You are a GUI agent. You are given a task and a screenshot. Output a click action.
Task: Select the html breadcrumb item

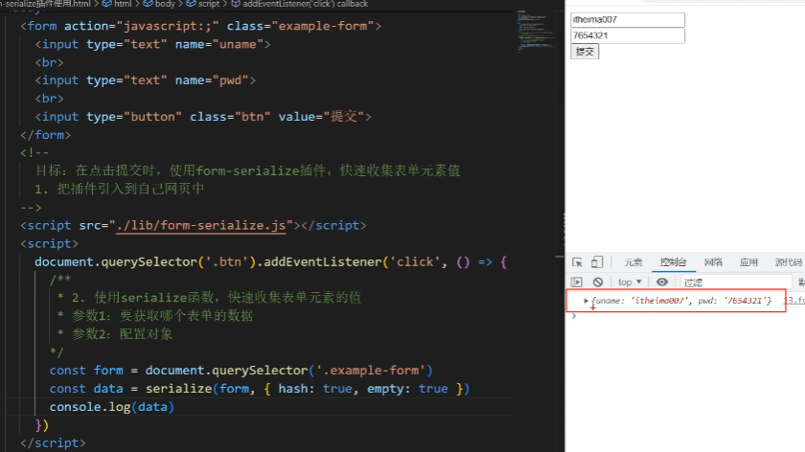117,4
